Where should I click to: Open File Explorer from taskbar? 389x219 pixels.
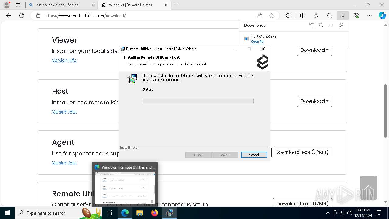[140, 213]
